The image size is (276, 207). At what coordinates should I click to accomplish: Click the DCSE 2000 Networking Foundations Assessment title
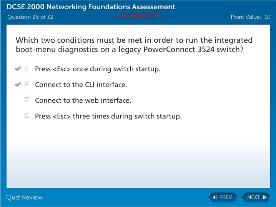tap(91, 7)
